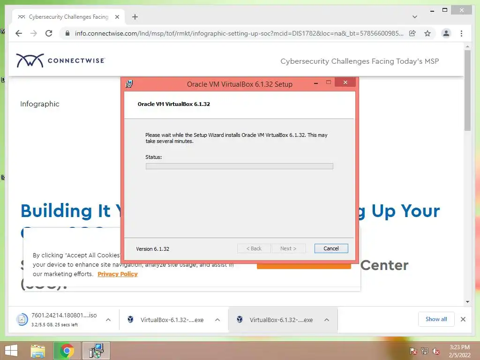This screenshot has height=360, width=480.
Task: Click the disabled Next button
Action: pos(288,248)
